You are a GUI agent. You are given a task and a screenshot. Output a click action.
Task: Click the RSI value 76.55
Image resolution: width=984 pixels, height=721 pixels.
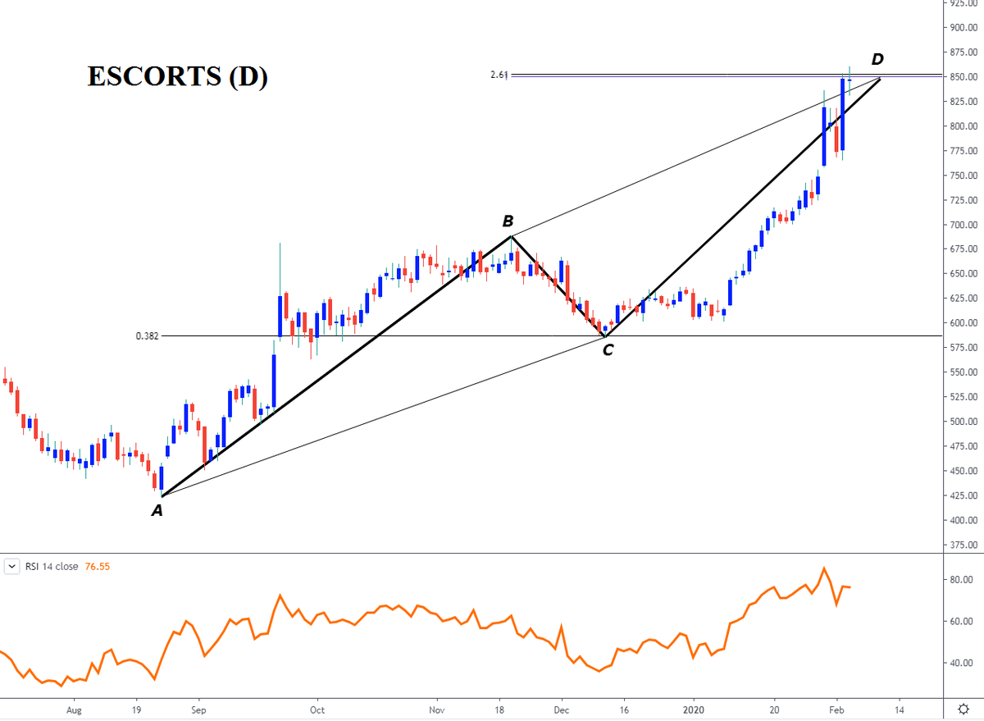pos(98,566)
